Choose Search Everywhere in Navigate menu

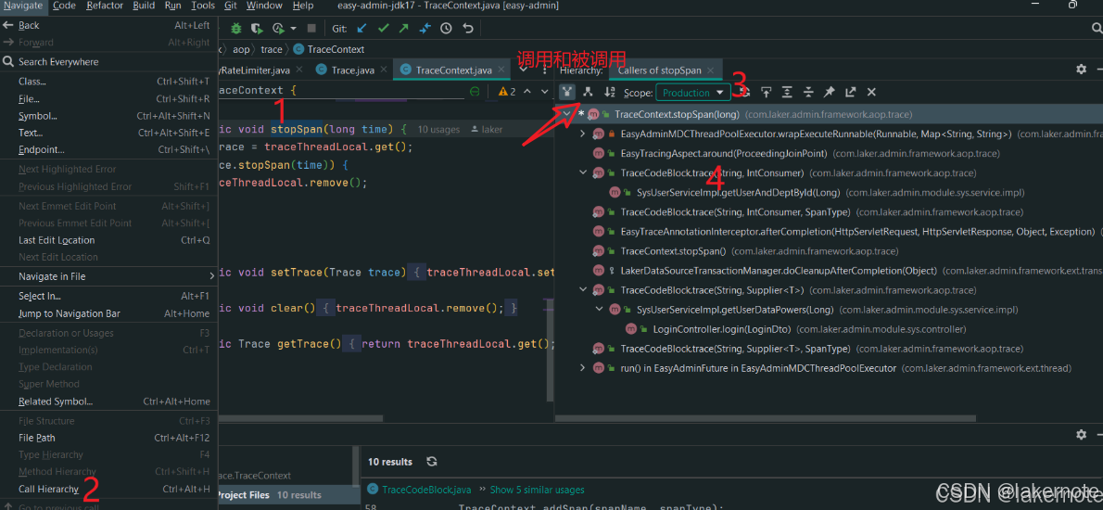coord(108,62)
